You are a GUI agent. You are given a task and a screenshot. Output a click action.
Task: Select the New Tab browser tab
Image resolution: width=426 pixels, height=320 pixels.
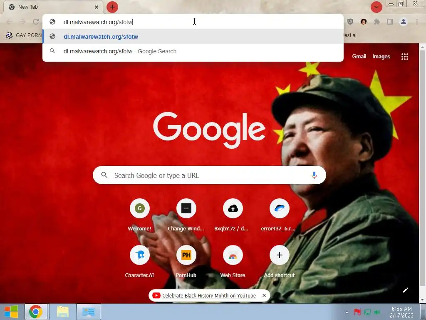53,7
